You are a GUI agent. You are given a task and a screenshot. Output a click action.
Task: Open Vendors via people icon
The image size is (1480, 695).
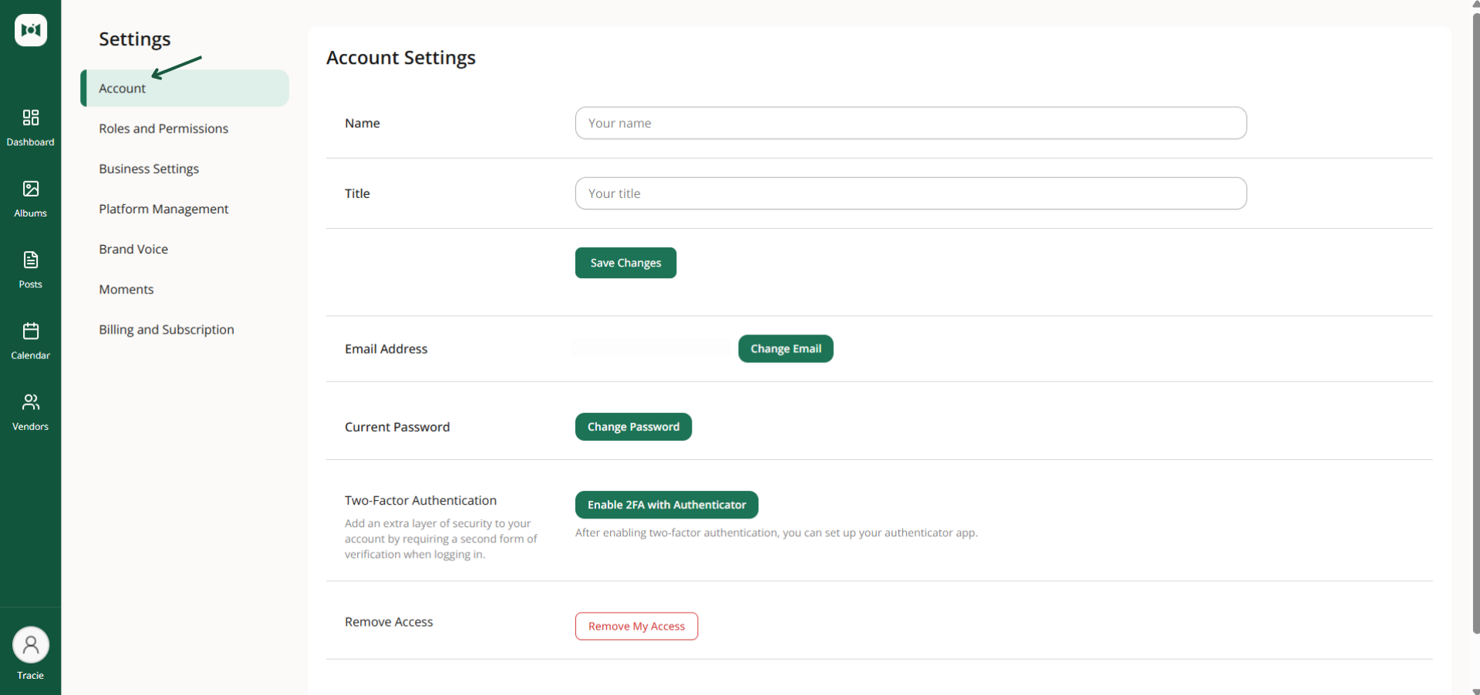pos(31,402)
